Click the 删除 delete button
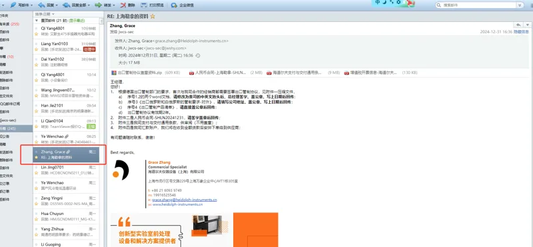Viewport: 533px width, 247px height. click(128, 5)
